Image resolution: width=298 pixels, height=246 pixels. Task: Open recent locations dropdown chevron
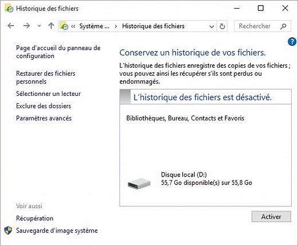pyautogui.click(x=39, y=26)
